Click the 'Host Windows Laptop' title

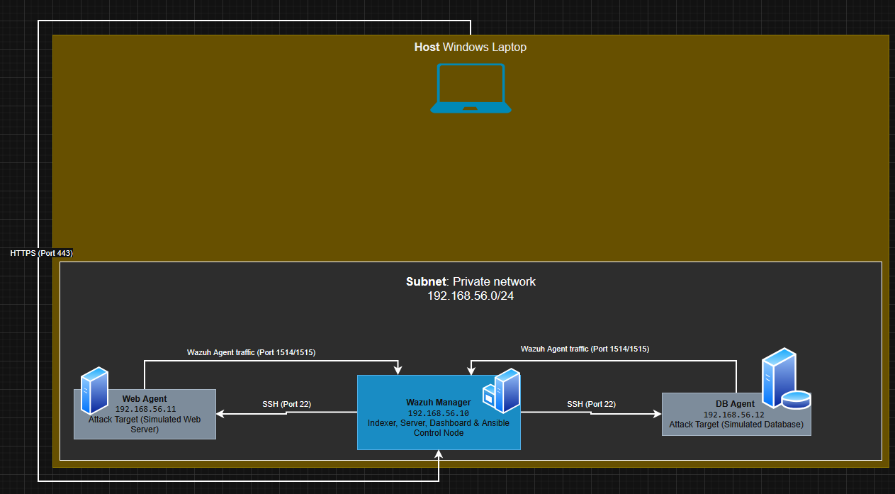point(471,47)
